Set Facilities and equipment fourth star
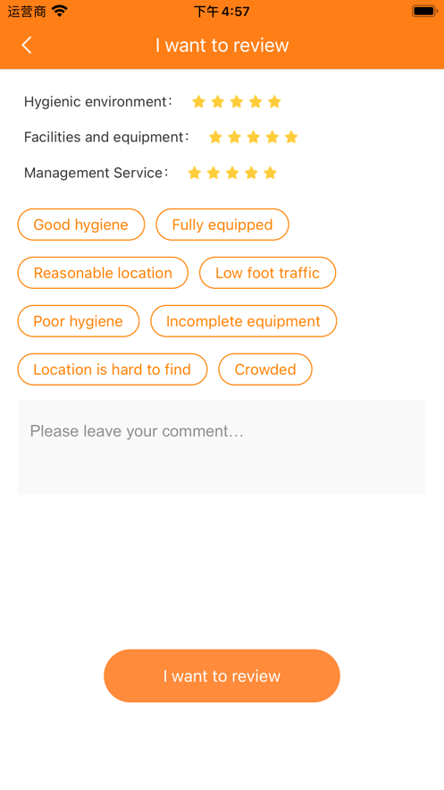 point(272,137)
